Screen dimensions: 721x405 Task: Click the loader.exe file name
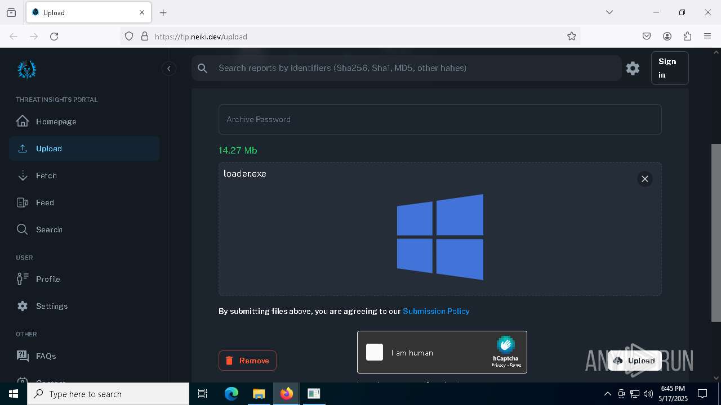tap(245, 173)
